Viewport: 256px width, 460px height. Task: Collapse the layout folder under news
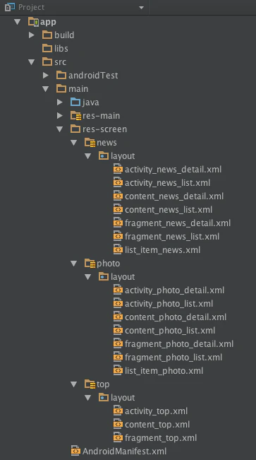87,156
